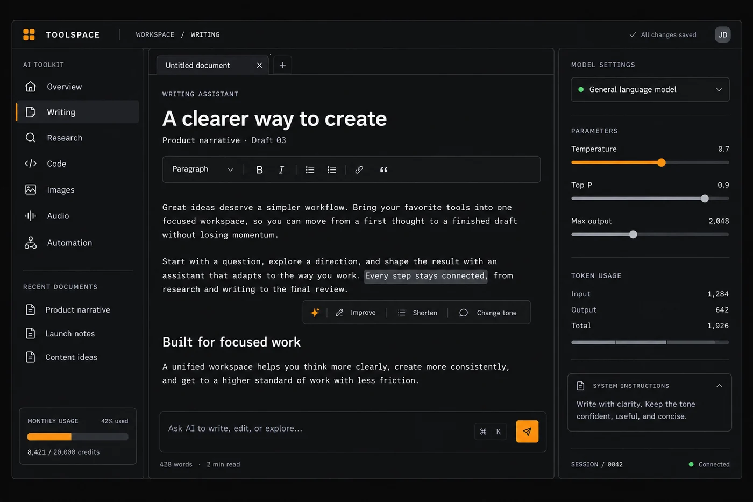Open the JD user avatar

point(722,34)
